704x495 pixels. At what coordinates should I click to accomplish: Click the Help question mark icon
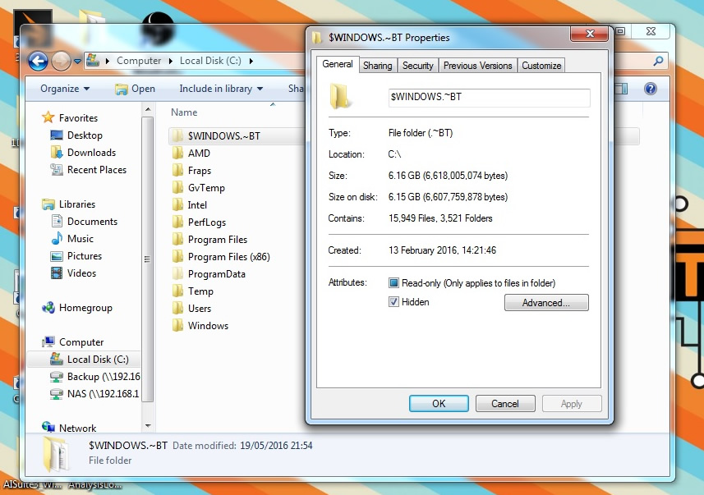[650, 89]
